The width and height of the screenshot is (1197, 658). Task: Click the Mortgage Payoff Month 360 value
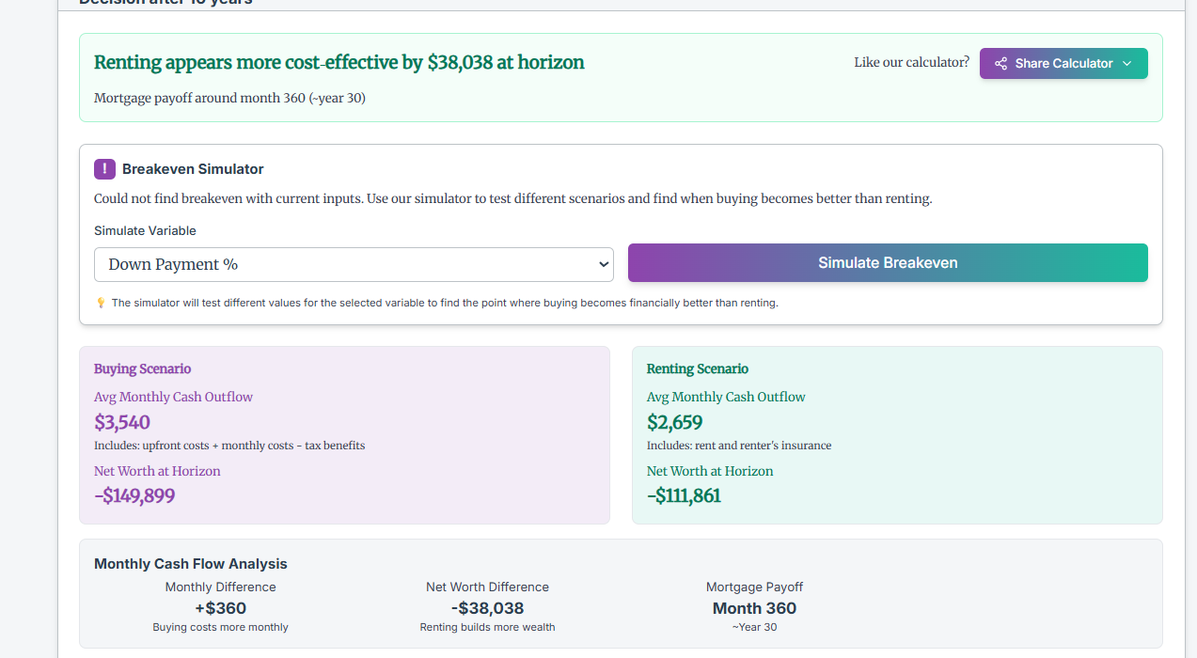(754, 608)
